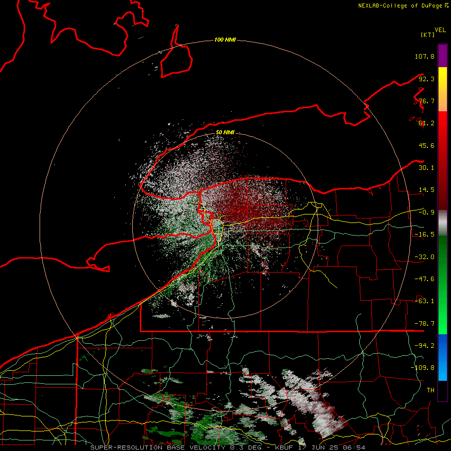Select the 61.2 scale value
This screenshot has height=451, width=451.
point(426,123)
